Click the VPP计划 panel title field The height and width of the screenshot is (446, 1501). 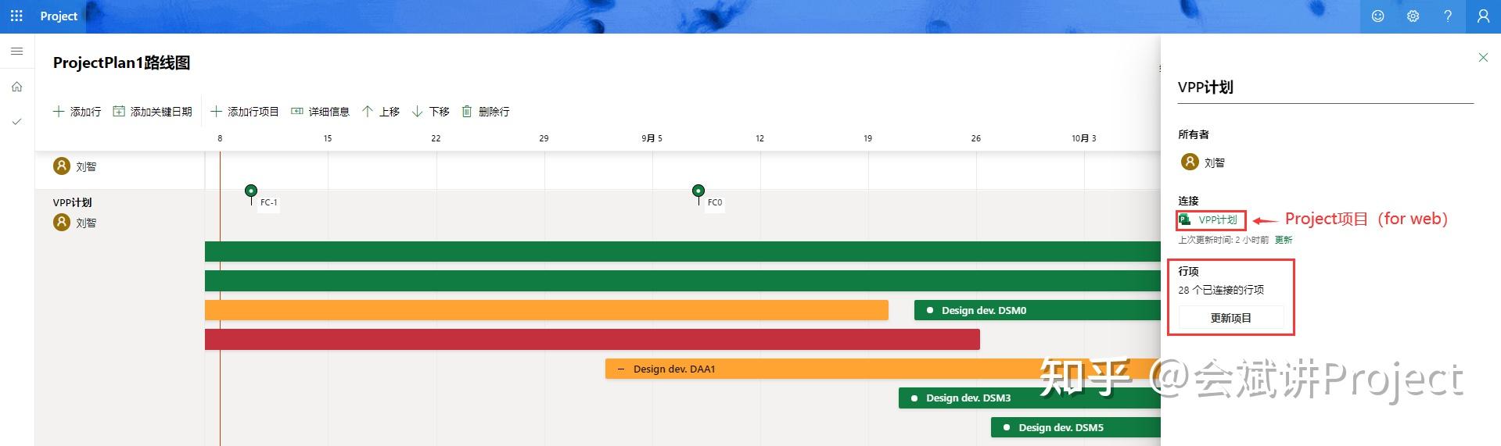pyautogui.click(x=1326, y=87)
